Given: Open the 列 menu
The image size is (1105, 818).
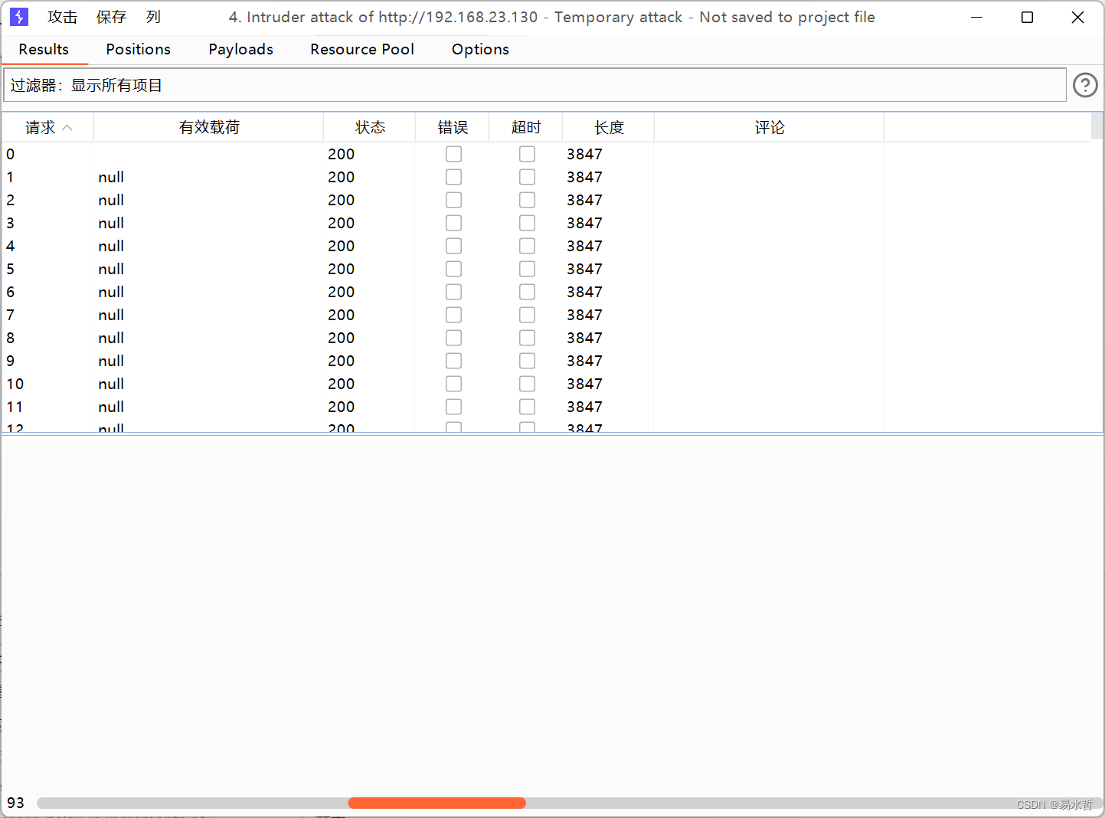Looking at the screenshot, I should pos(153,17).
